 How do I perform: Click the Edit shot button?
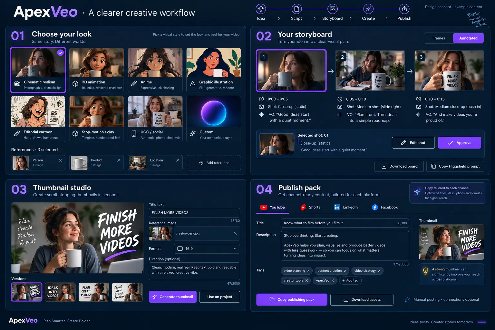coord(413,143)
